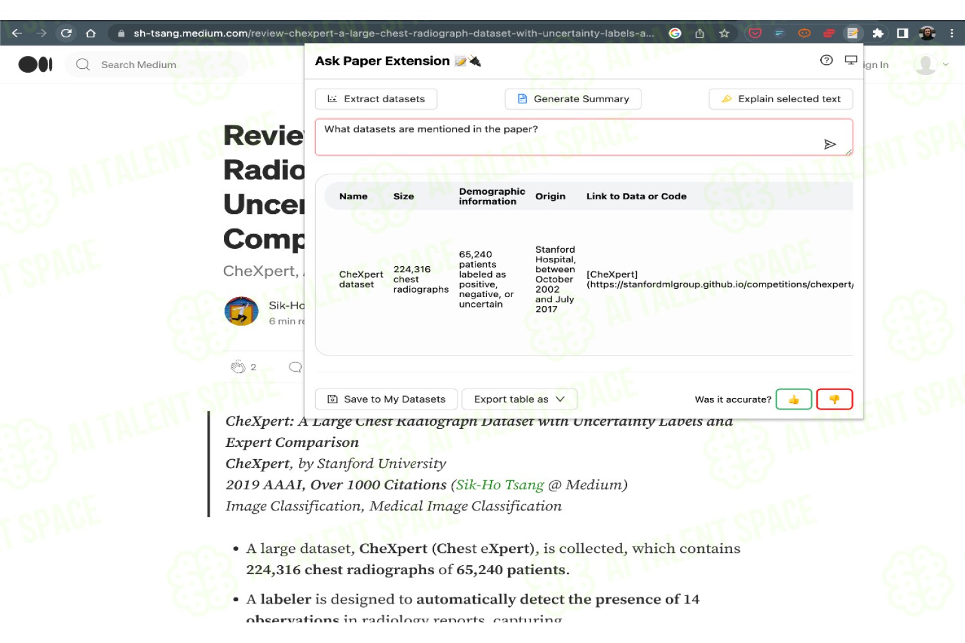Click Generate Summary button
965x643 pixels.
(573, 99)
